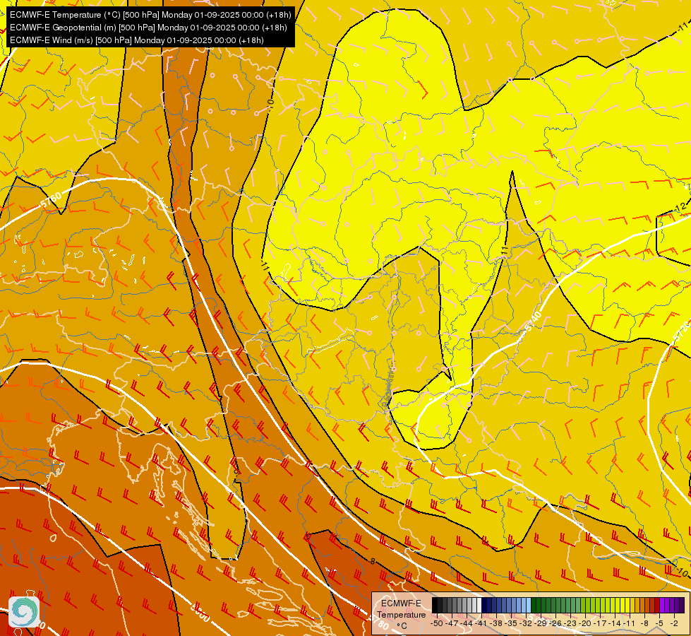
Task: Click the -11 label on the color scale
Action: pos(630,623)
